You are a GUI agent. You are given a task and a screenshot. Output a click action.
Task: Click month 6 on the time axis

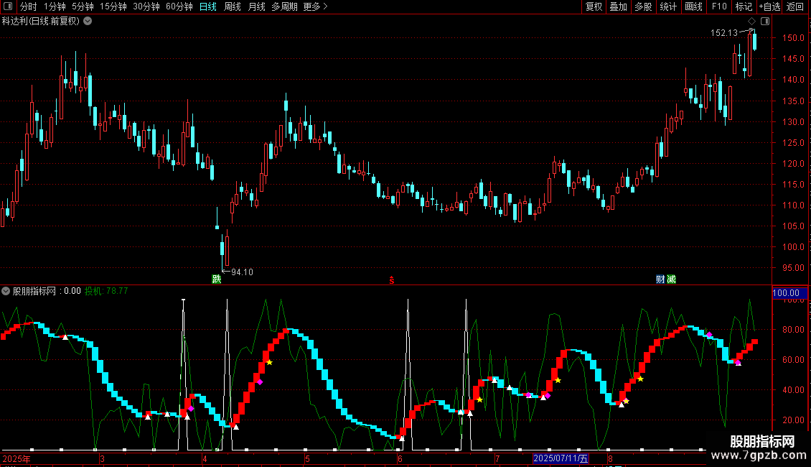pos(400,458)
